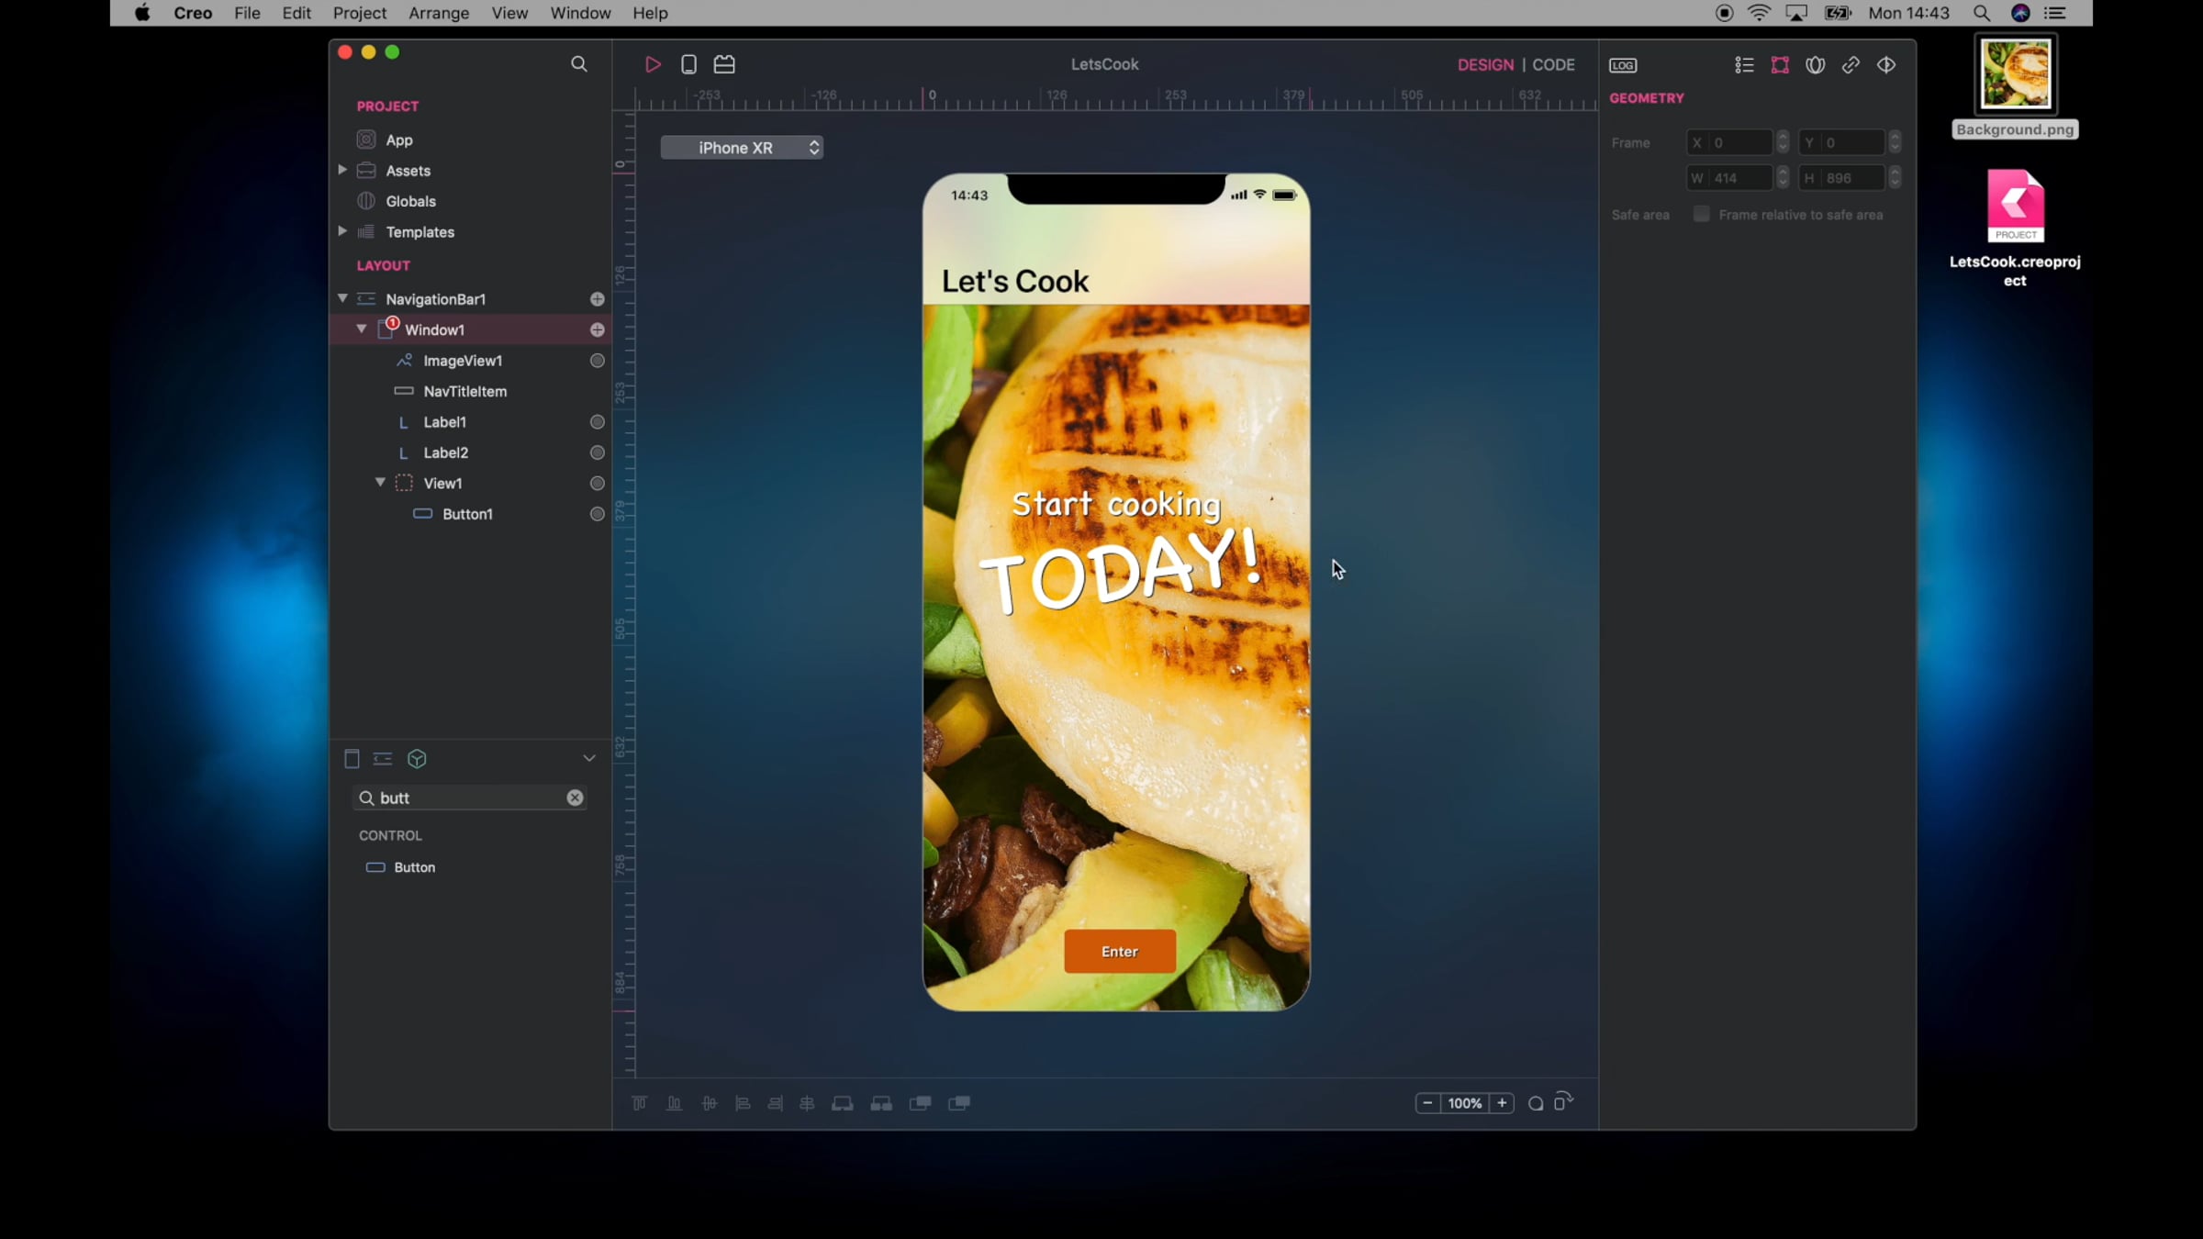Click the zoom out minus button
Image resolution: width=2203 pixels, height=1239 pixels.
coord(1427,1103)
